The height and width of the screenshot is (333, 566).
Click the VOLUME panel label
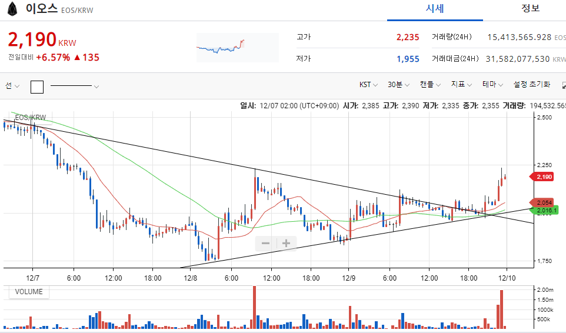point(29,291)
